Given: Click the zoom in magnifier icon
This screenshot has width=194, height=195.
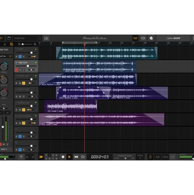Looking at the screenshot, I should 35,44.
